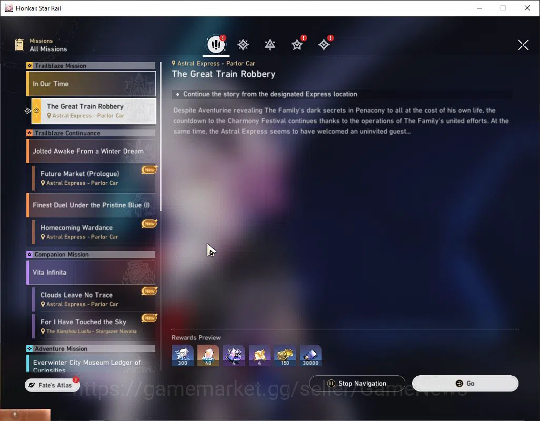Viewport: 540px width, 421px height.
Task: Click New badge on For I Have Touched the Sky
Action: (149, 318)
